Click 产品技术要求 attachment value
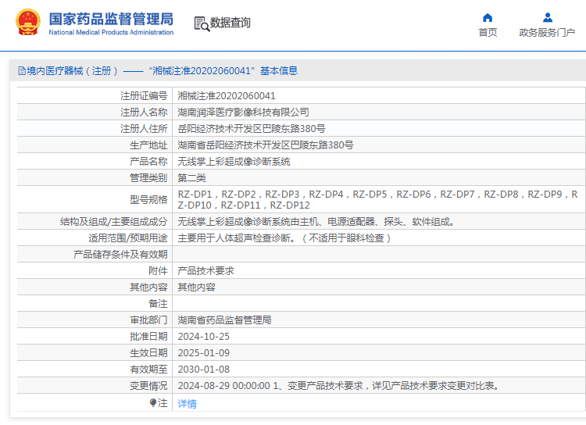586x425 pixels. click(x=206, y=271)
